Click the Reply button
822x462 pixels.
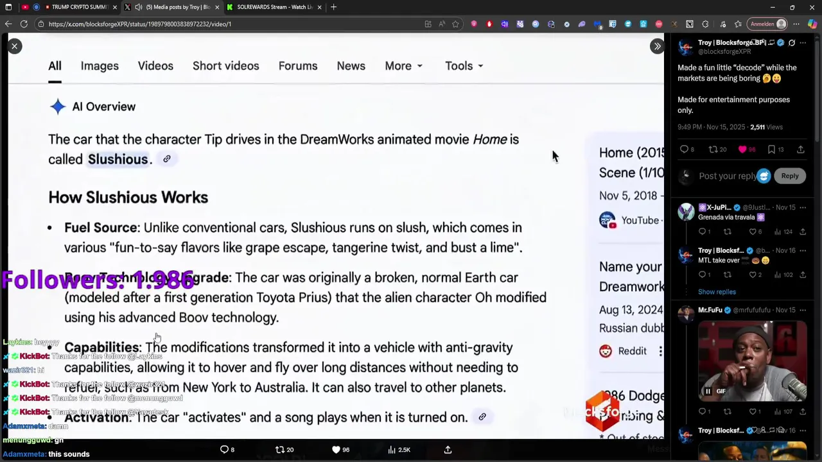790,176
